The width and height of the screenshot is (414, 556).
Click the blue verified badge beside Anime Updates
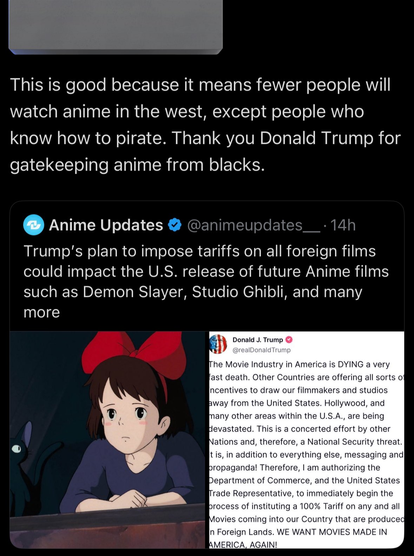click(x=175, y=225)
